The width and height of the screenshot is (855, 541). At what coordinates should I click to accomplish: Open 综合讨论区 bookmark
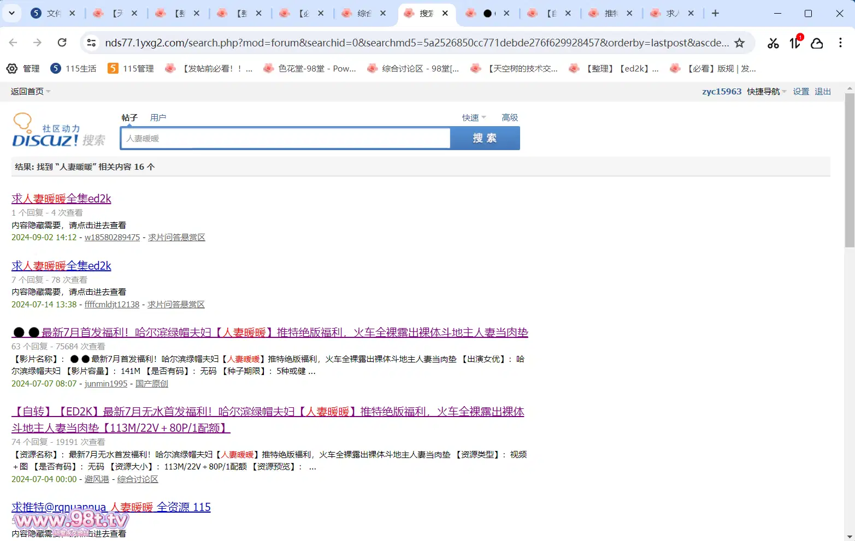(x=413, y=68)
